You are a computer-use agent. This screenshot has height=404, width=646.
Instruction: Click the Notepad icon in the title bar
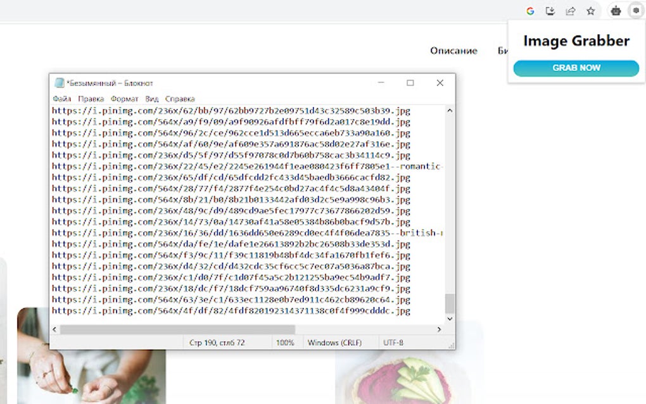[59, 82]
